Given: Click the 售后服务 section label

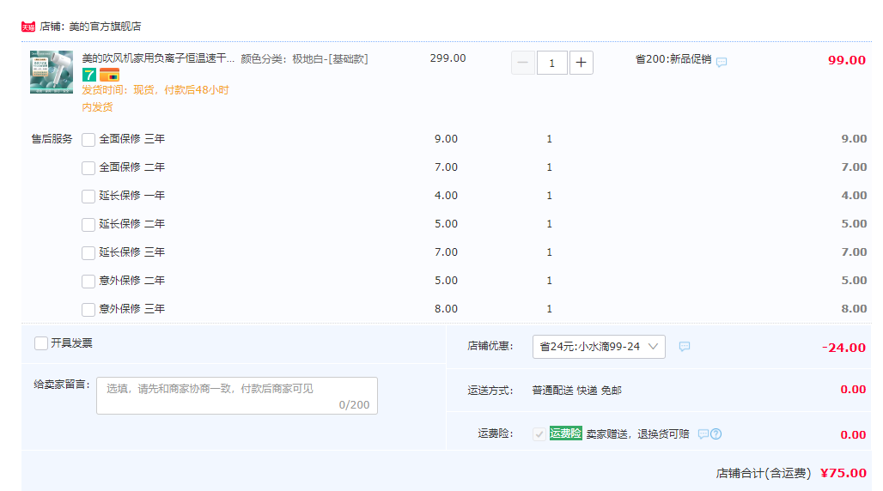Looking at the screenshot, I should [x=52, y=138].
